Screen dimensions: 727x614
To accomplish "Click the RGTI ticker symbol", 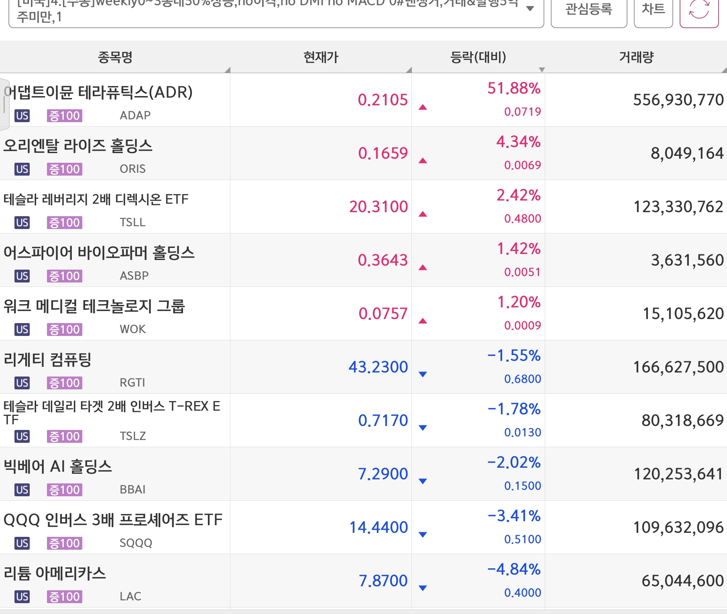I will pyautogui.click(x=132, y=383).
